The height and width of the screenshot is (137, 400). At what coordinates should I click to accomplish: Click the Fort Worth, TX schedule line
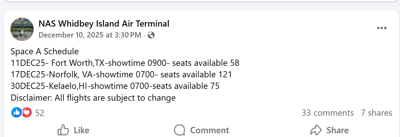pos(125,63)
